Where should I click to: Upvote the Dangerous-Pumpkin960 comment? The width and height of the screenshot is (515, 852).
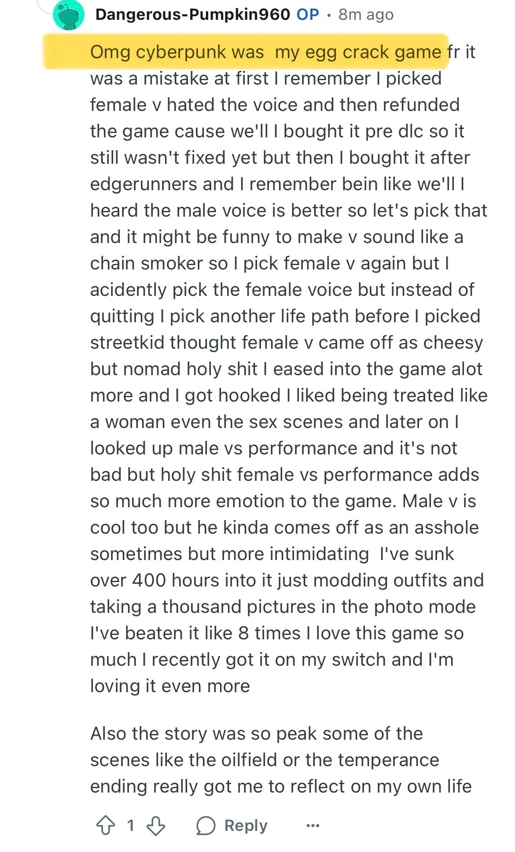tap(106, 826)
